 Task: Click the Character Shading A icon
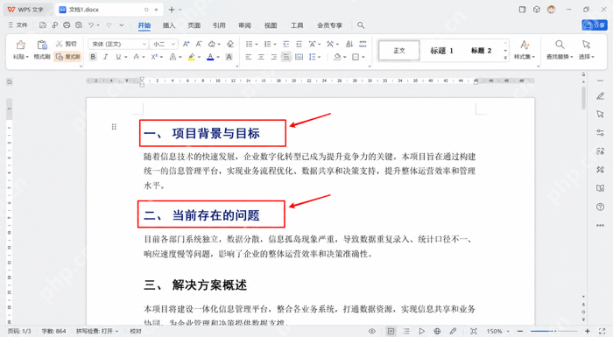[229, 57]
